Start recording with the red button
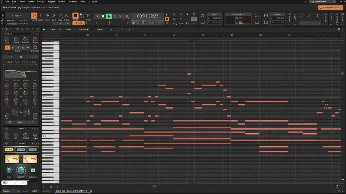The image size is (346, 194). click(x=127, y=16)
